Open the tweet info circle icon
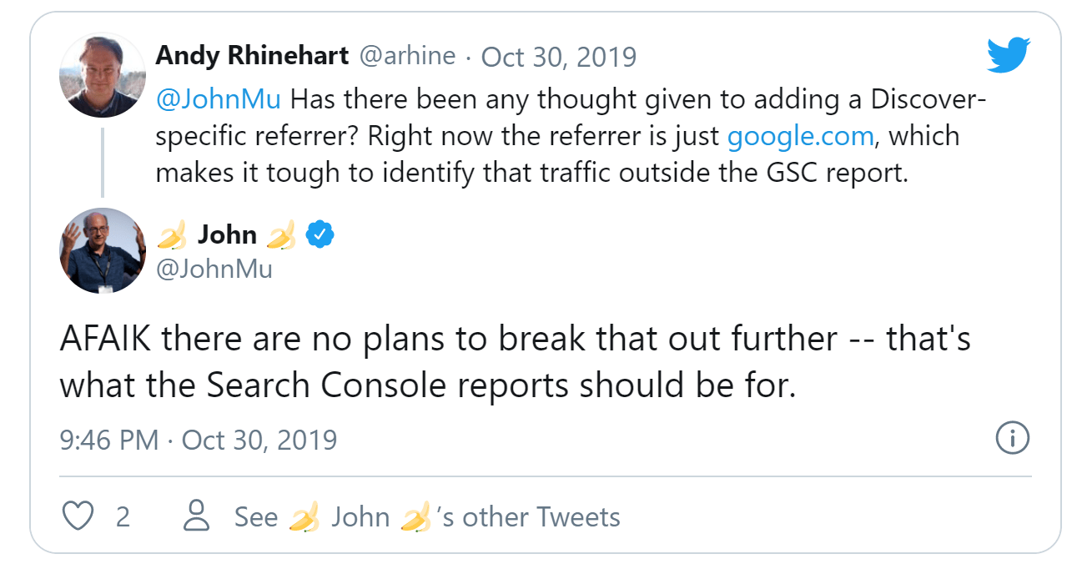The height and width of the screenshot is (564, 1087). pyautogui.click(x=1013, y=438)
